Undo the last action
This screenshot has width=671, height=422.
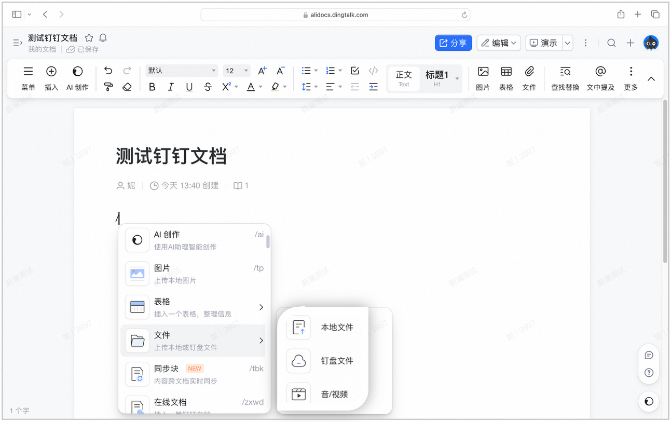108,71
